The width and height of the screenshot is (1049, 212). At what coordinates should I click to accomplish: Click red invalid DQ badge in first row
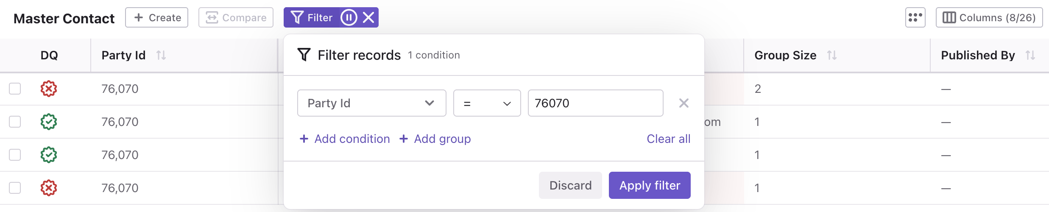click(49, 89)
